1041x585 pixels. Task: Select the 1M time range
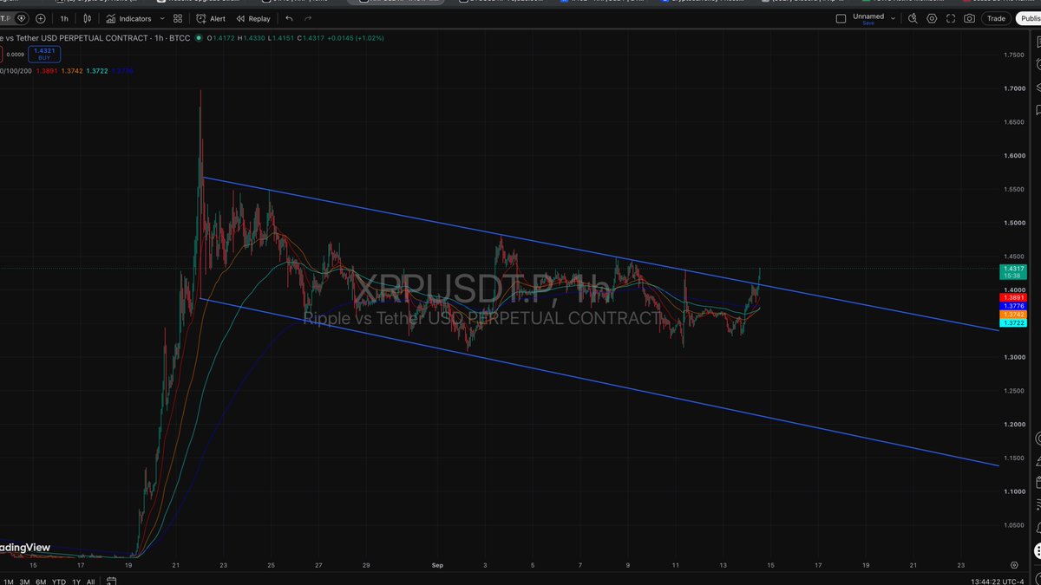pyautogui.click(x=9, y=581)
